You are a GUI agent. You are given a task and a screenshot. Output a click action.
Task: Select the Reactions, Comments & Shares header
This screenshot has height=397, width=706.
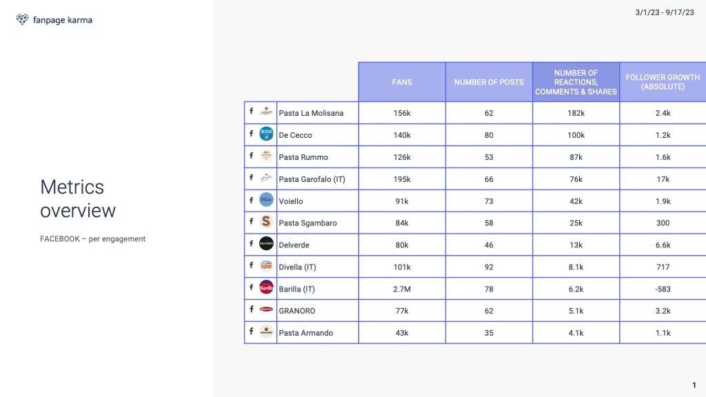tap(576, 82)
